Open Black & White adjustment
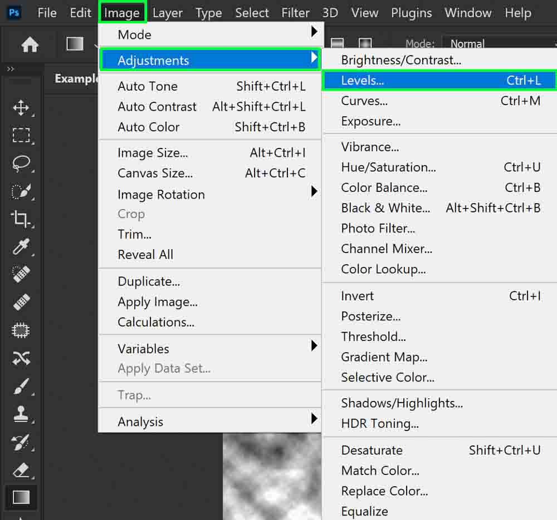 pyautogui.click(x=440, y=208)
